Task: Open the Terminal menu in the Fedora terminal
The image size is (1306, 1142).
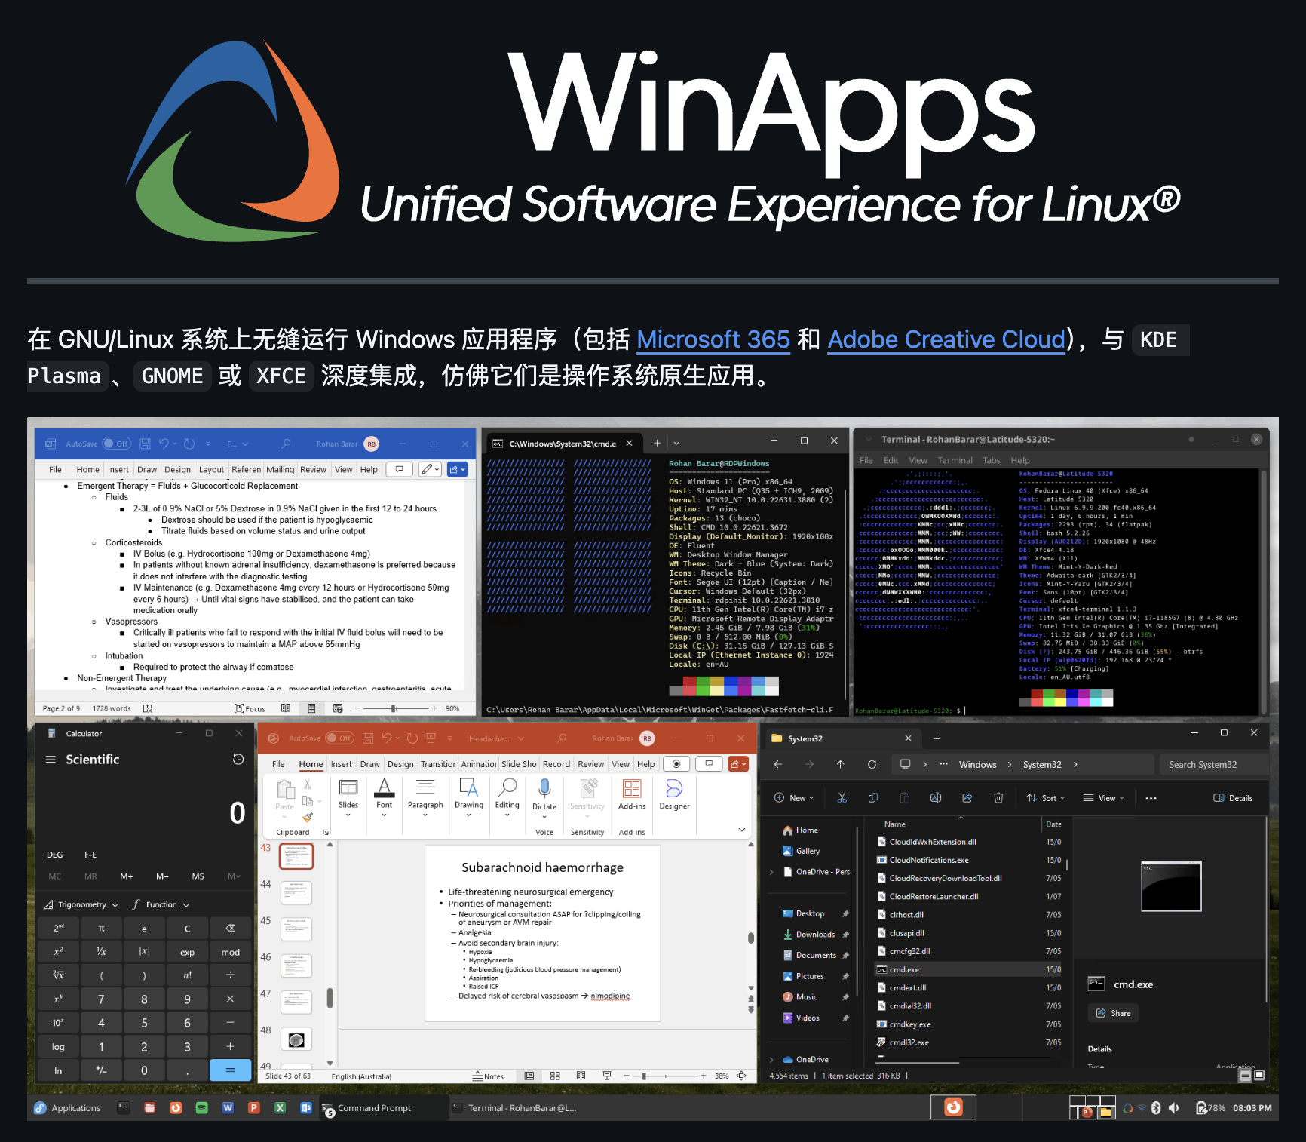Action: [955, 459]
